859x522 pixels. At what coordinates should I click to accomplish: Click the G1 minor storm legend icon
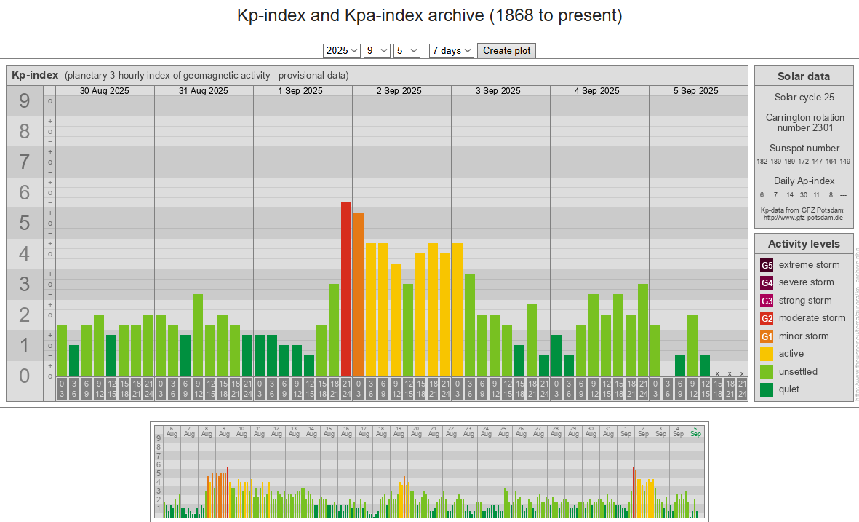tap(767, 336)
